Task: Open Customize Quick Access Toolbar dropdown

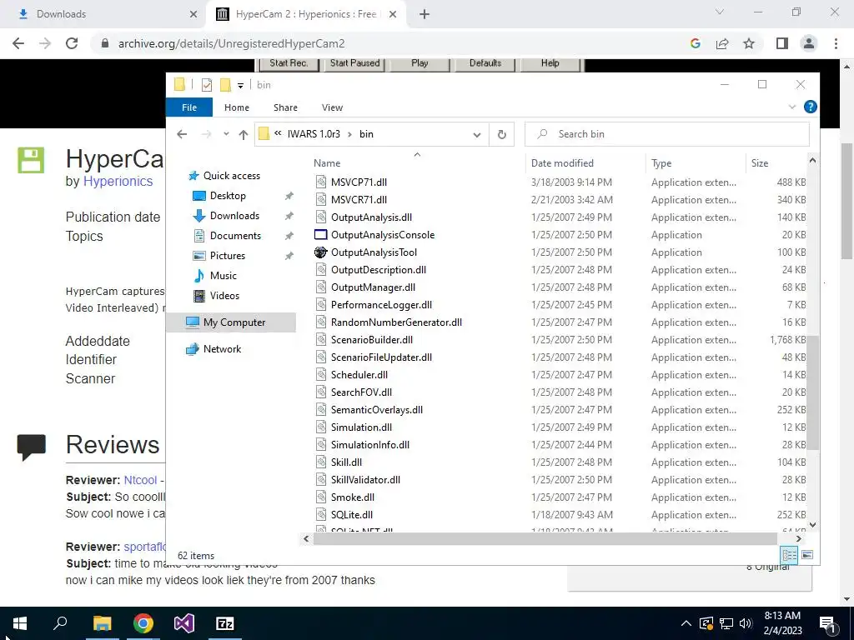Action: pyautogui.click(x=240, y=86)
